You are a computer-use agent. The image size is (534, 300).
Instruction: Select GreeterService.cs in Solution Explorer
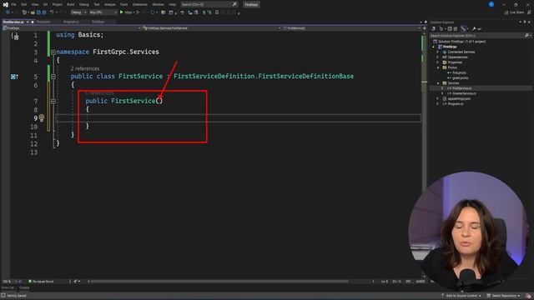pos(464,93)
